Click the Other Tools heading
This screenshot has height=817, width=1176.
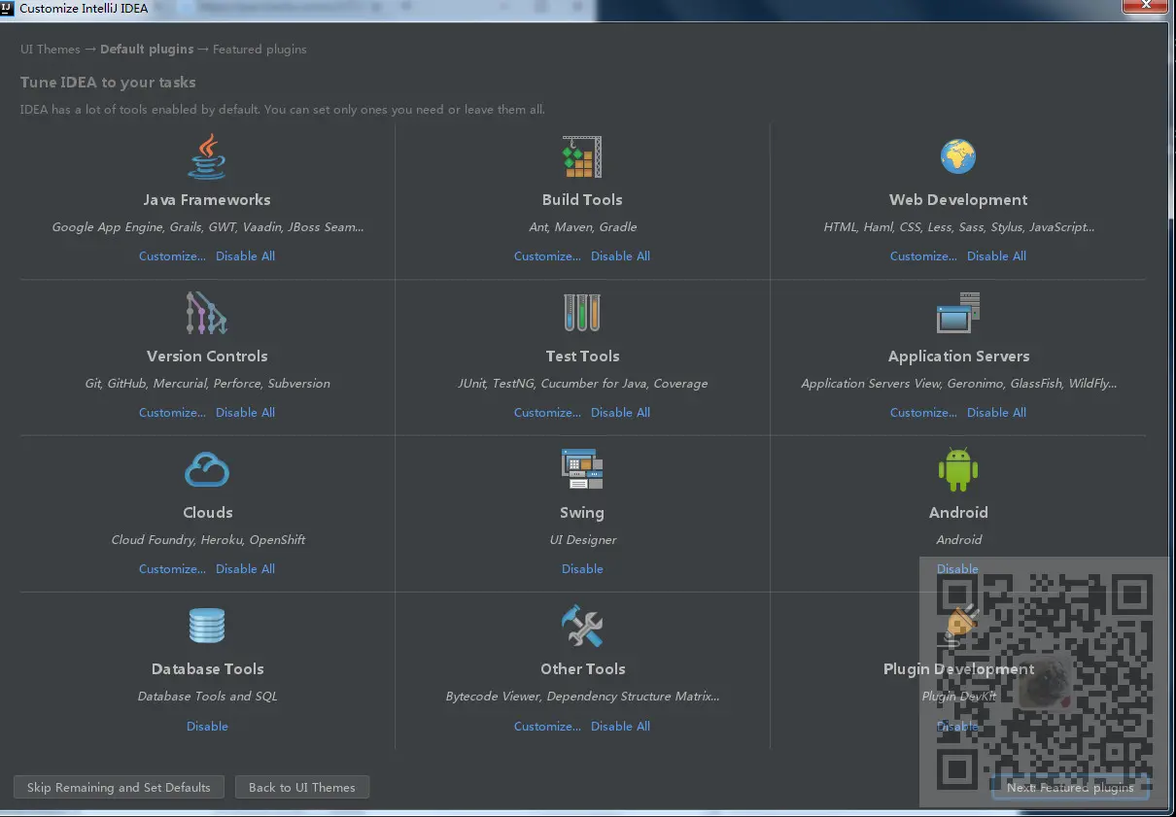coord(582,669)
